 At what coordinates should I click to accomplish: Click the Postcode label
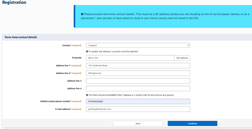coord(77,58)
